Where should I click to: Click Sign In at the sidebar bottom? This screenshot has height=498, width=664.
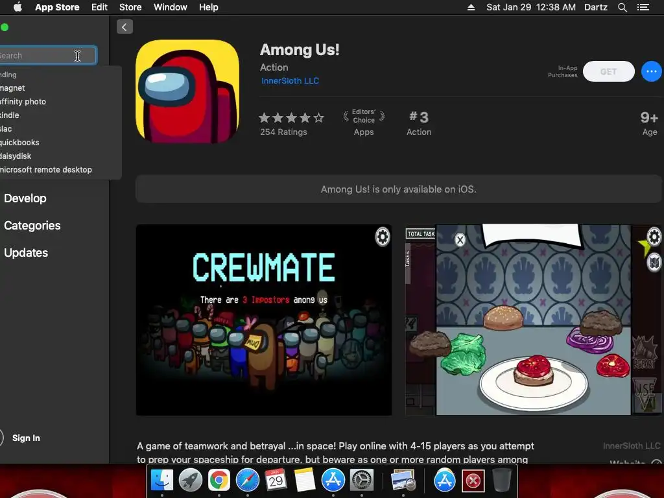(x=26, y=438)
